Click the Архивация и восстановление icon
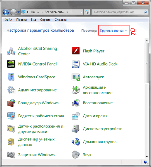The height and width of the screenshot is (167, 151). [x=76, y=90]
